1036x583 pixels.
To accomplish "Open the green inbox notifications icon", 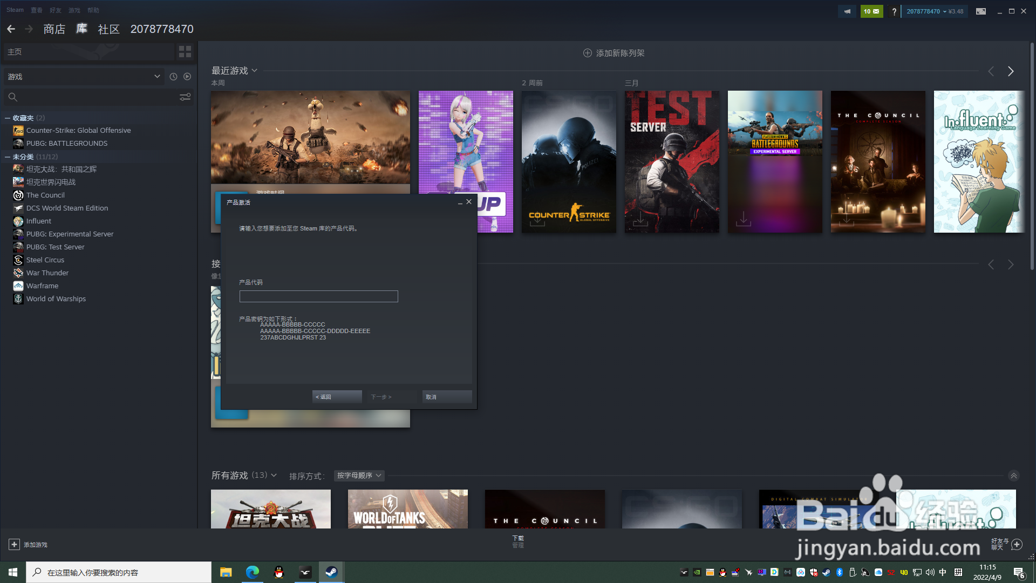I will pyautogui.click(x=871, y=11).
